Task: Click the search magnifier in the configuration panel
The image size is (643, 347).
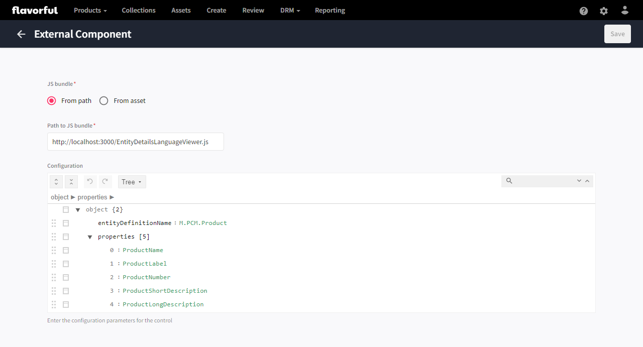Action: 510,181
